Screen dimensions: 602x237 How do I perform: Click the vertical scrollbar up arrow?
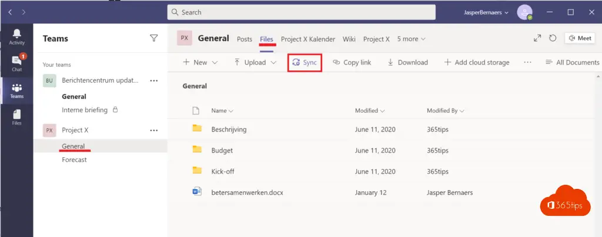[598, 77]
